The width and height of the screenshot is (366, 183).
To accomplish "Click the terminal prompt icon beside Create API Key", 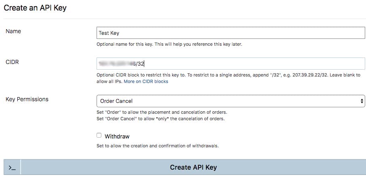I will [x=12, y=167].
